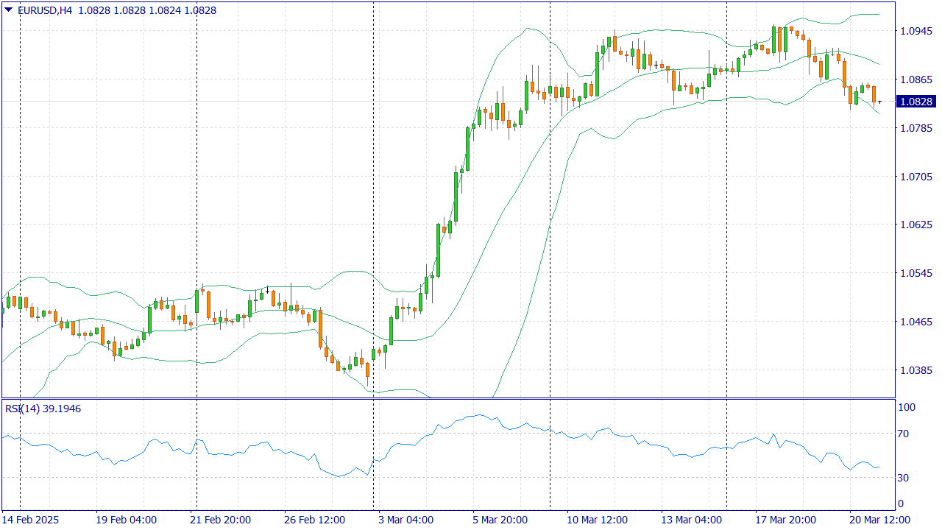Click the EURUSD,H4 chart title text
The height and width of the screenshot is (530, 942).
[x=46, y=10]
